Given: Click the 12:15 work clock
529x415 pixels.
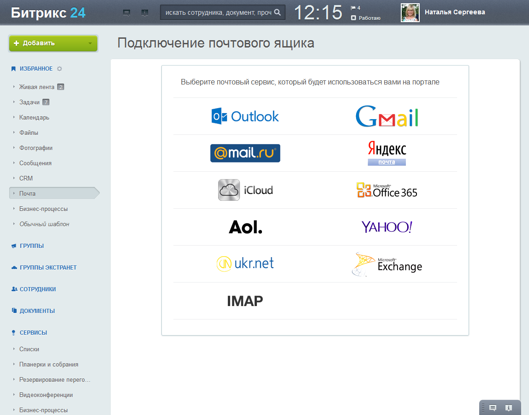Looking at the screenshot, I should (318, 12).
